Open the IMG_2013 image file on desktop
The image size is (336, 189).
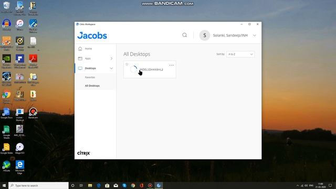pyautogui.click(x=20, y=131)
